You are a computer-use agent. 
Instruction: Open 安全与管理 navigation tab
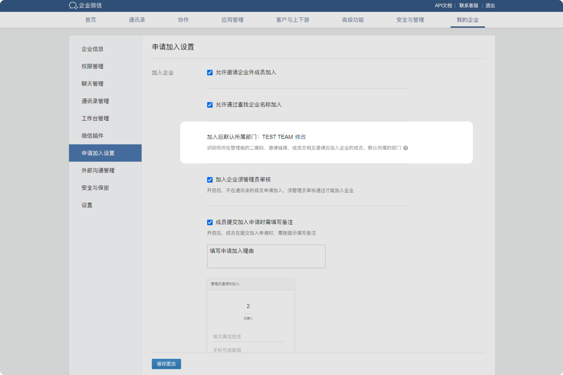coord(410,20)
